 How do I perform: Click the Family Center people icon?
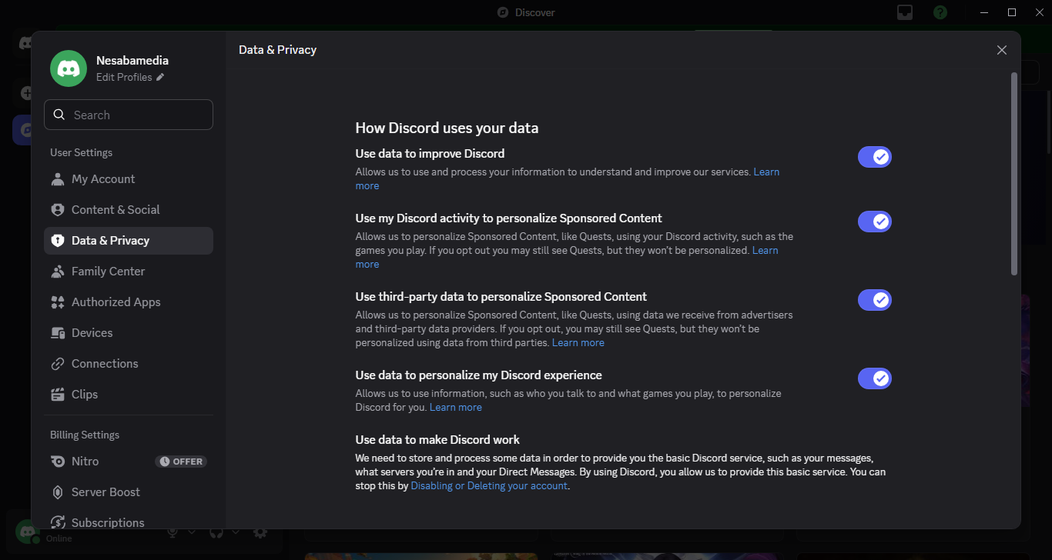[x=58, y=272]
